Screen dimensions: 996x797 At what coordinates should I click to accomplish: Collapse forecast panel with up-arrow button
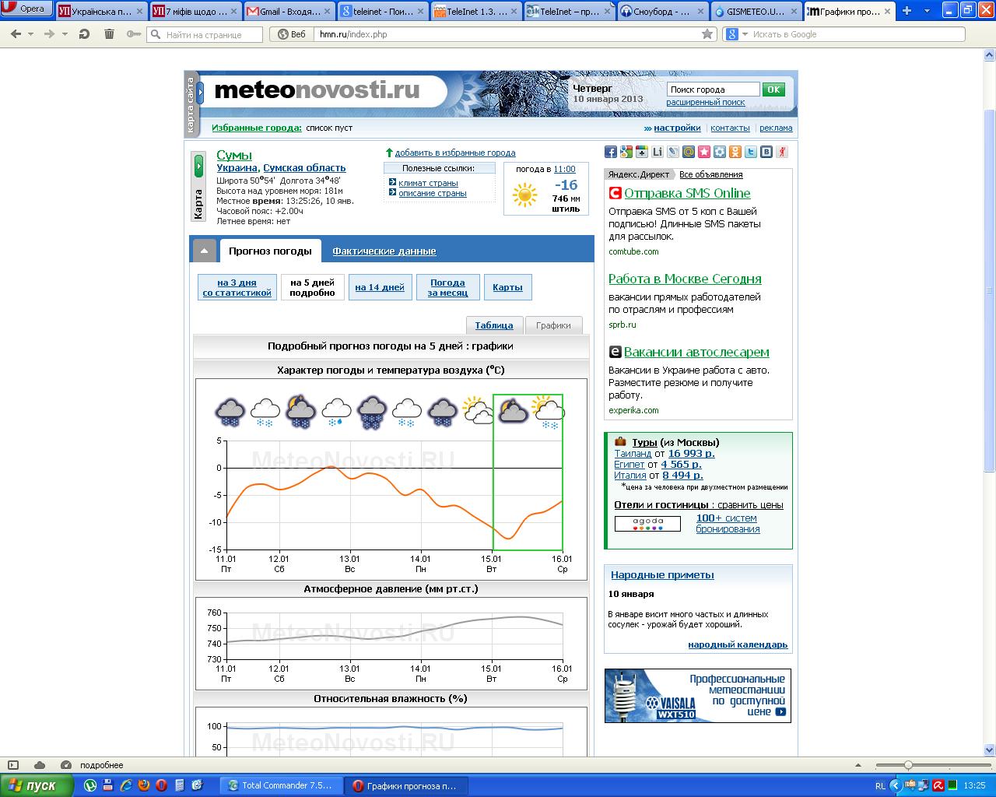pos(204,251)
